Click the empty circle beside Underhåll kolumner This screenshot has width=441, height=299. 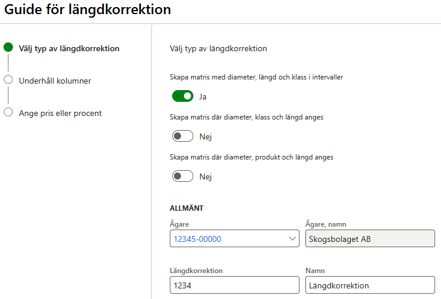[x=8, y=80]
